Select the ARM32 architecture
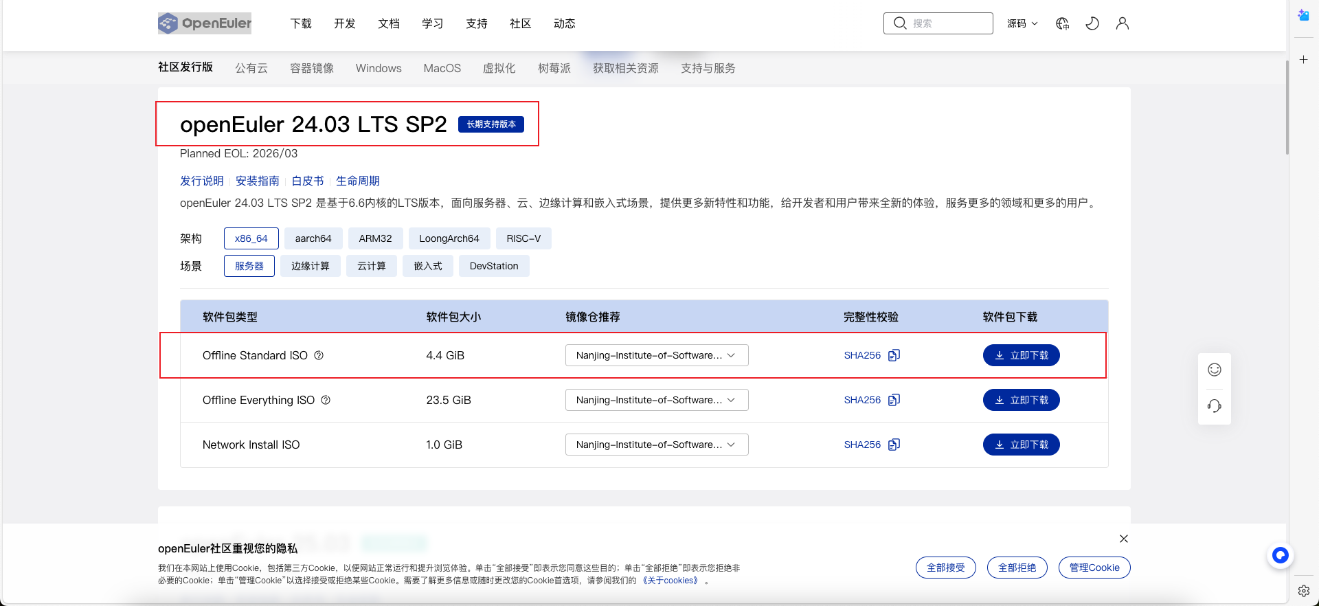 point(375,238)
